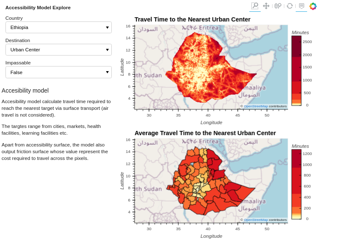This screenshot has width=340, height=242.
Task: Open the Bokeh logo link
Action: pyautogui.click(x=313, y=6)
